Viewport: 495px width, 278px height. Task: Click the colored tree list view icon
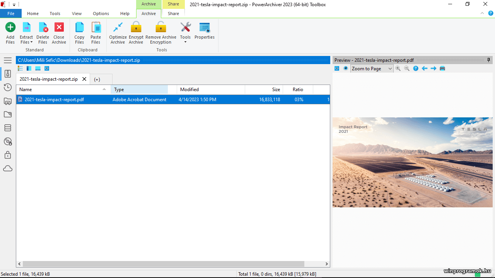pos(20,68)
